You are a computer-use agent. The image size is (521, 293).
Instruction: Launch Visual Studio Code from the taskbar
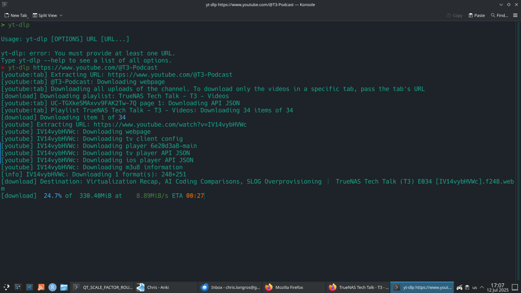tap(30, 287)
